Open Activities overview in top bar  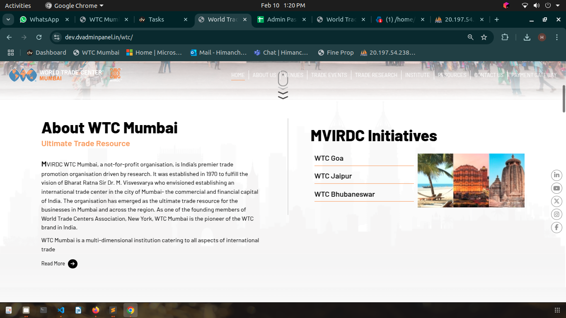coord(18,5)
